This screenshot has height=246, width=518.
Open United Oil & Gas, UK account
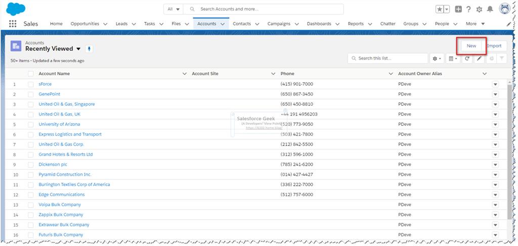click(x=60, y=115)
